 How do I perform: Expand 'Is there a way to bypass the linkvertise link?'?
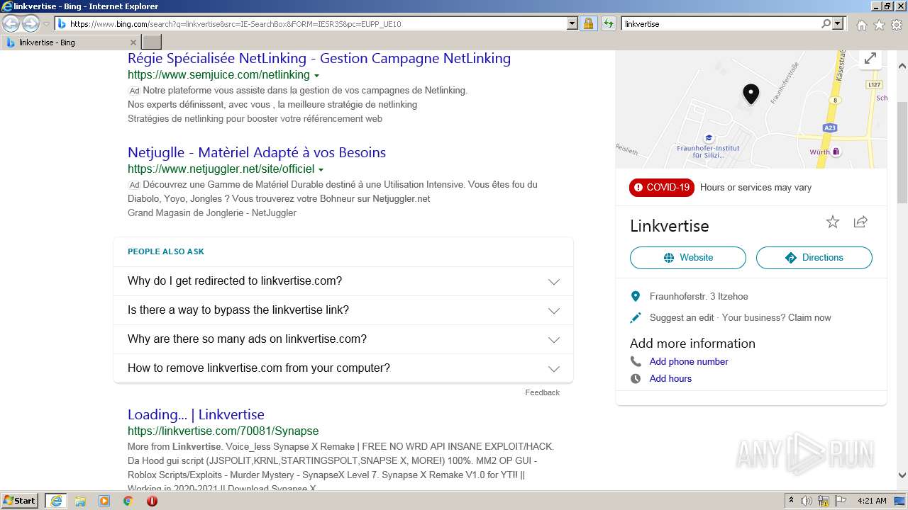point(343,310)
